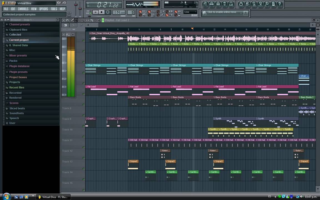Open mini mixer track dropdown arrow
This screenshot has width=320, height=200.
[x=64, y=35]
